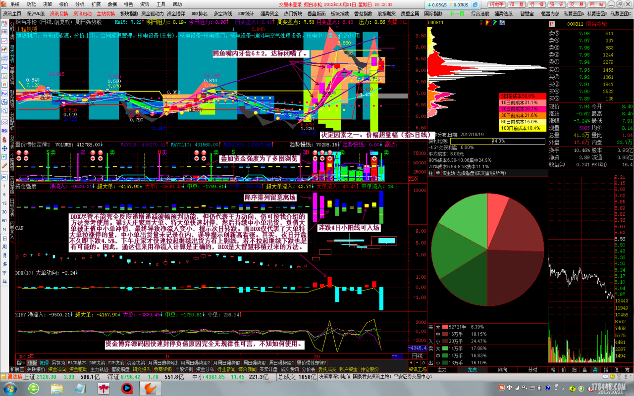Screen dimensions: 634x396
Task: Switch to the DDE决策 indicator tab
Action: coord(98,363)
